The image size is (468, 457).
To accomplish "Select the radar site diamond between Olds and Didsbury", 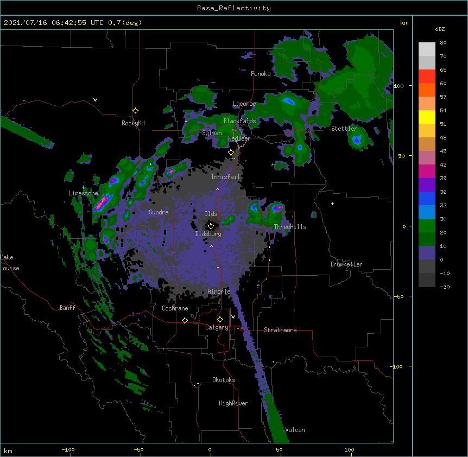I will click(x=211, y=226).
